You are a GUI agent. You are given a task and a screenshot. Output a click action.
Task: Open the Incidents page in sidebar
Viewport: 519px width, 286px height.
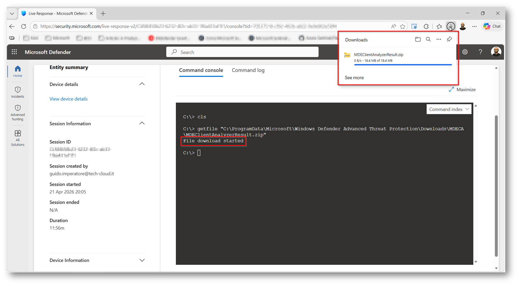point(18,92)
